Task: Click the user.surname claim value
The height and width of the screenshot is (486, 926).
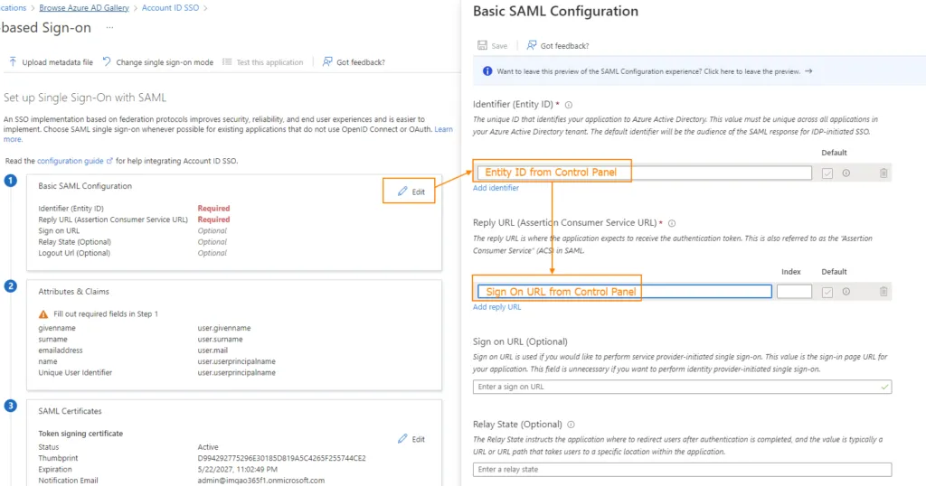Action: (220, 339)
